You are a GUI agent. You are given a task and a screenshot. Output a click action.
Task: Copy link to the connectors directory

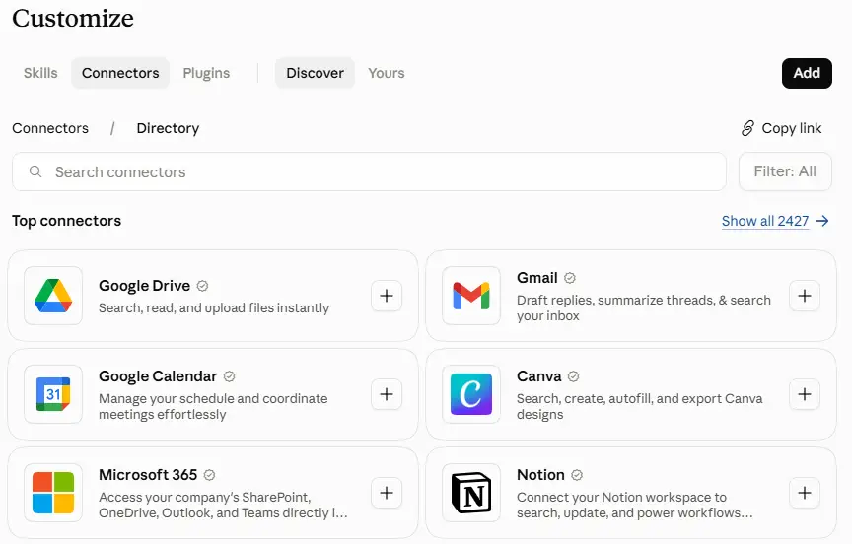[781, 128]
